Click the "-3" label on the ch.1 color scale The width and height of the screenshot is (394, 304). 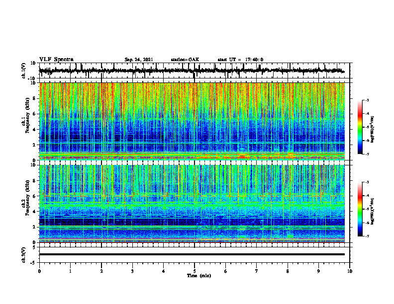[367, 100]
